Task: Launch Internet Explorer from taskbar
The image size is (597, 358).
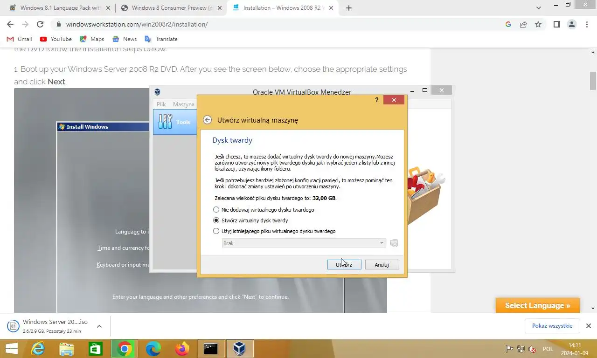Action: [x=38, y=349]
